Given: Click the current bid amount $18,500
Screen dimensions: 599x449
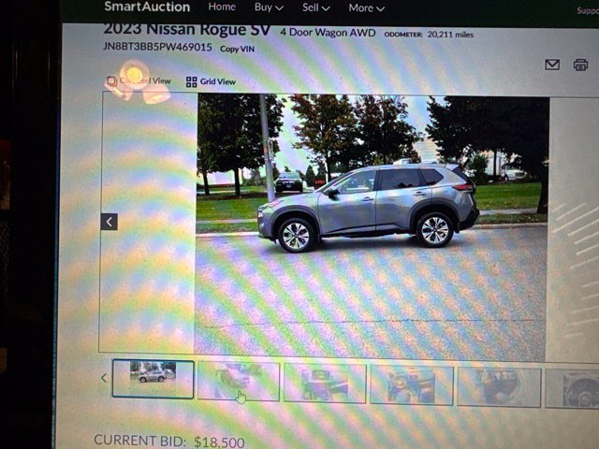Looking at the screenshot, I should pyautogui.click(x=219, y=442).
